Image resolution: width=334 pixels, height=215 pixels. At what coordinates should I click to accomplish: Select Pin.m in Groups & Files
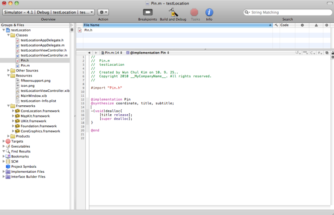click(x=25, y=65)
